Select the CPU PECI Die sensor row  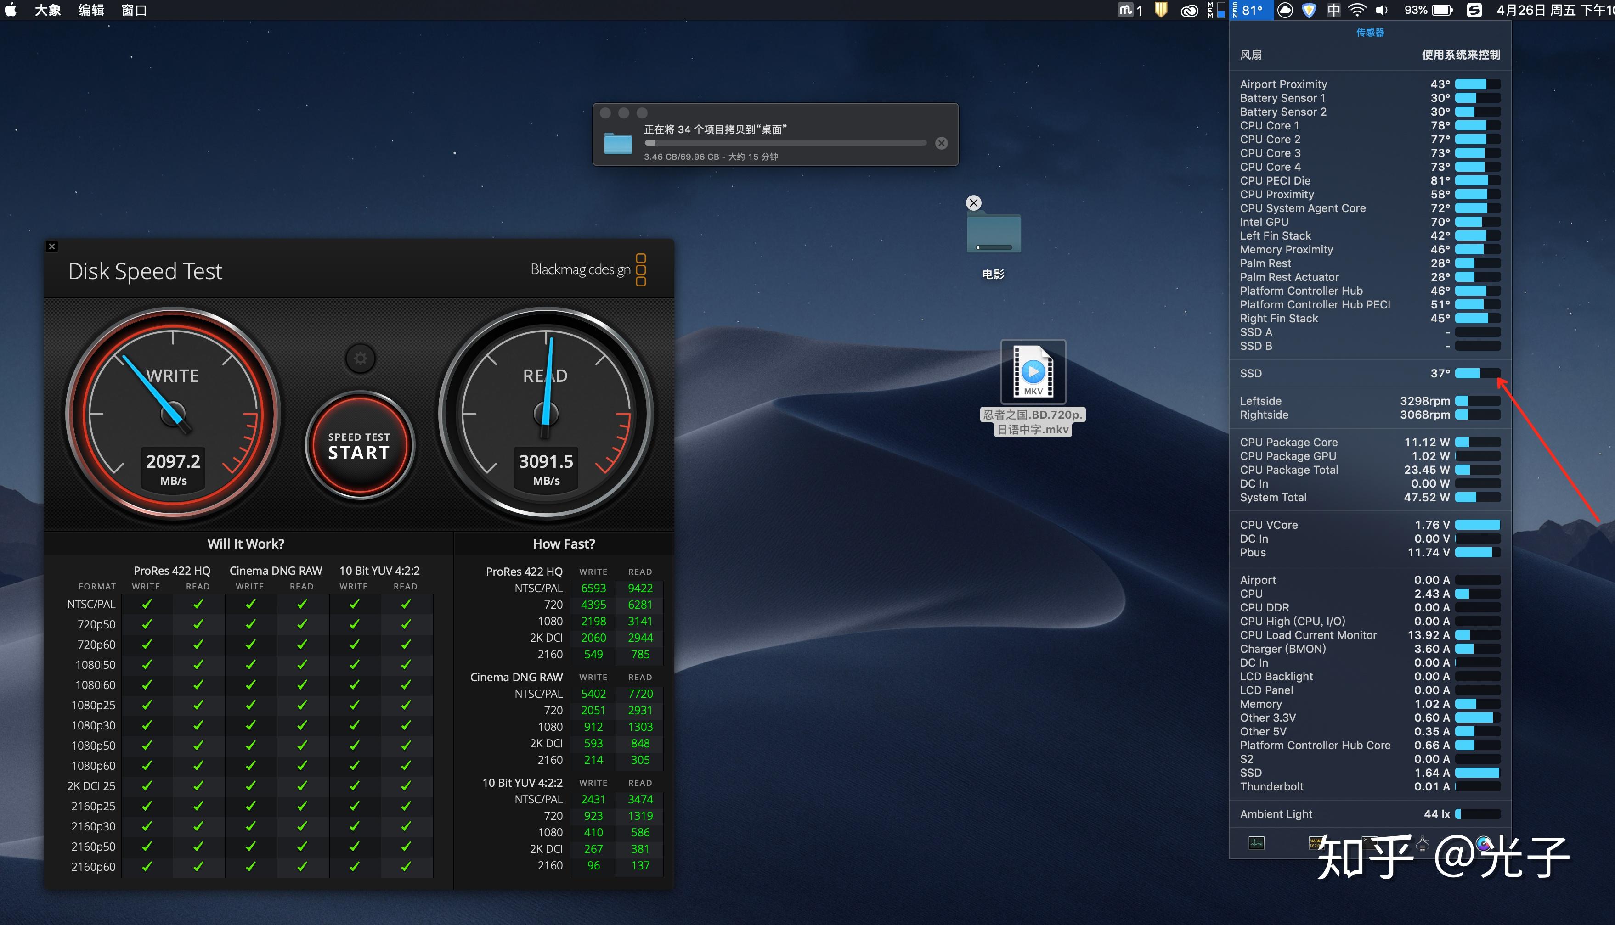pyautogui.click(x=1370, y=180)
